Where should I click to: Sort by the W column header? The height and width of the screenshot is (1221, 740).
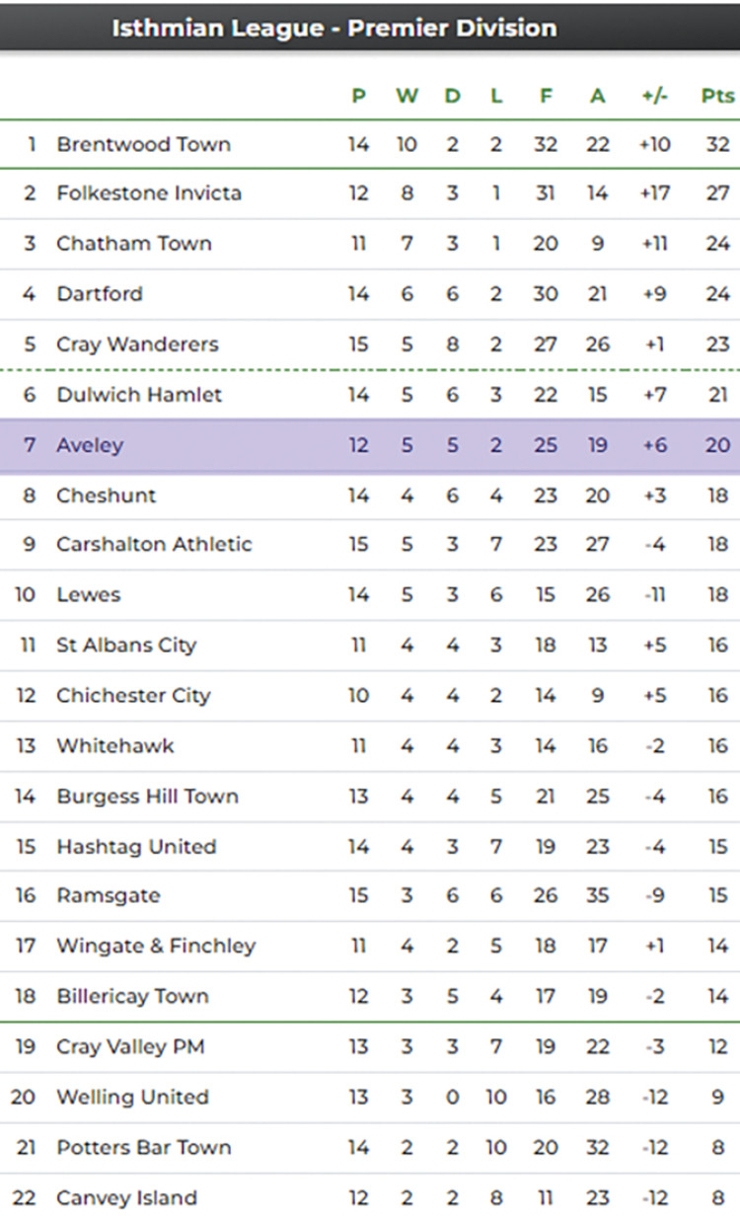[407, 96]
